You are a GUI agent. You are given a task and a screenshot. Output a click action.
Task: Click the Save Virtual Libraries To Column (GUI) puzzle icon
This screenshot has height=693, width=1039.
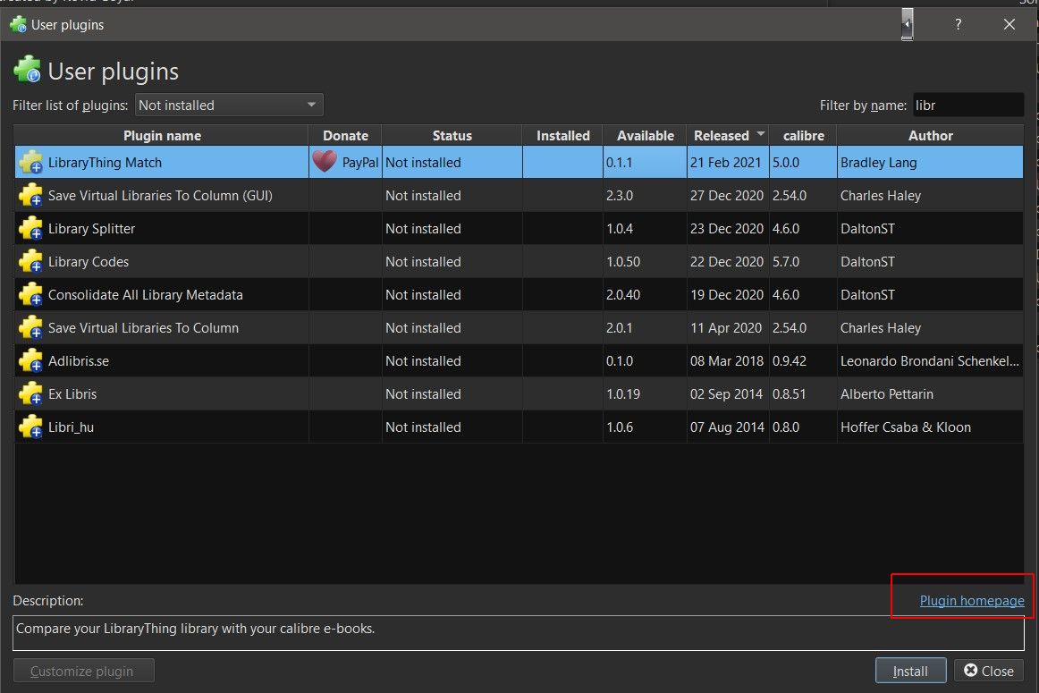(31, 196)
